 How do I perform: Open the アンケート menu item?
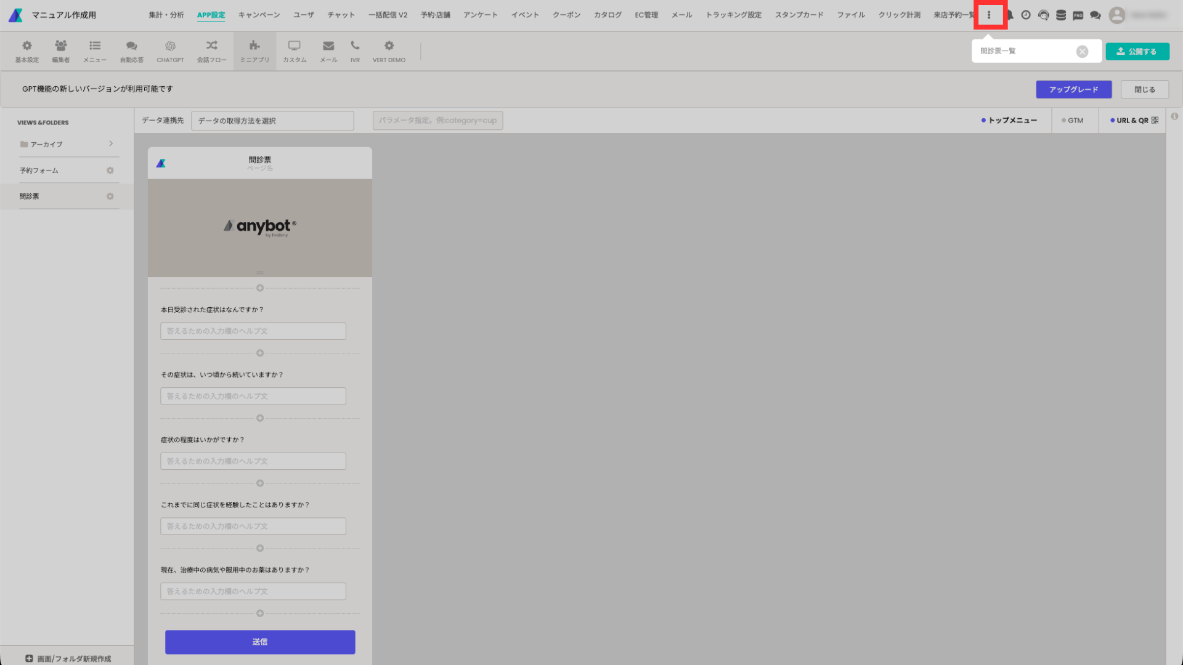(480, 15)
